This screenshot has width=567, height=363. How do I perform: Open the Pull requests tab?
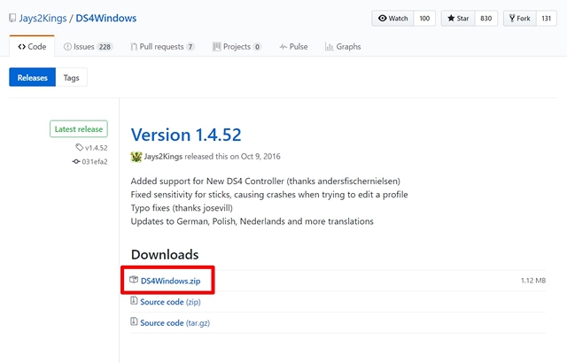point(163,47)
